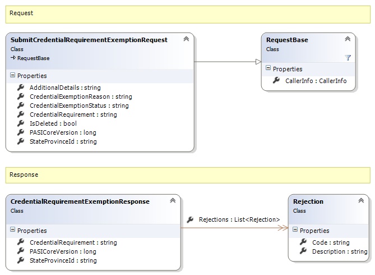Click the Rejections : List<Rejection> association label

(239, 219)
